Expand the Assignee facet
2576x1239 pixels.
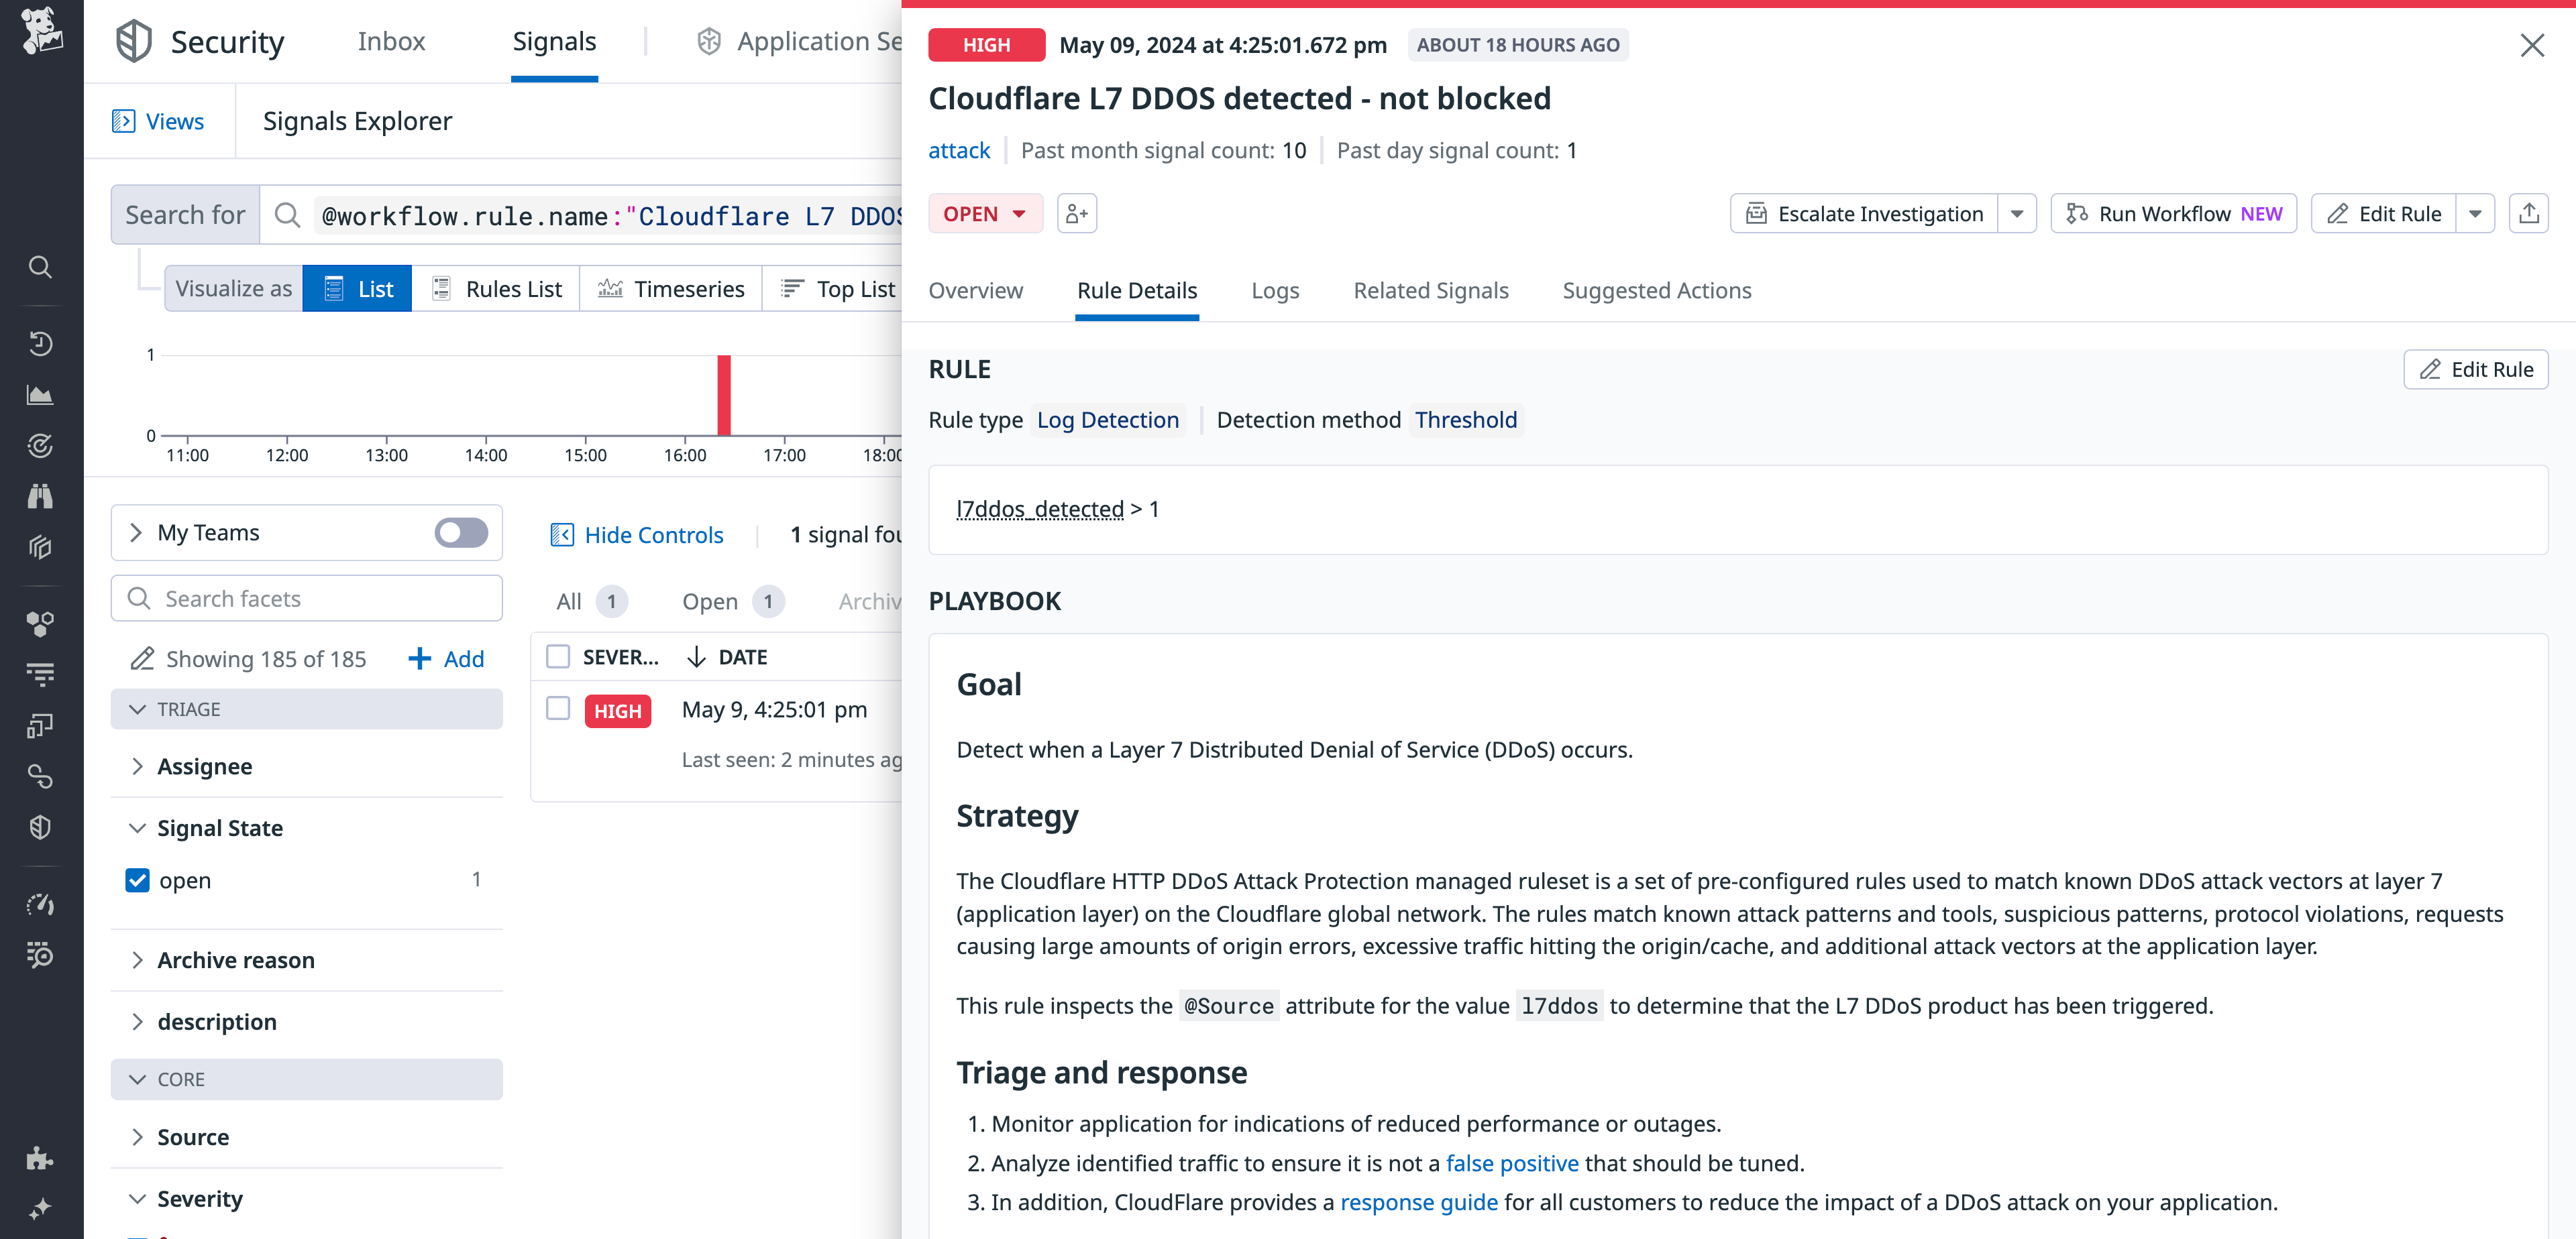[139, 766]
